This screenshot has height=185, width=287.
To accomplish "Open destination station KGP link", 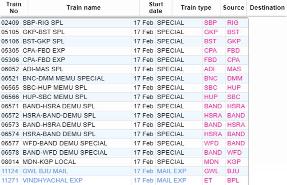I will [234, 162].
